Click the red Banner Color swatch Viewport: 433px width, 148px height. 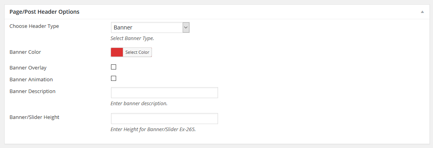117,52
